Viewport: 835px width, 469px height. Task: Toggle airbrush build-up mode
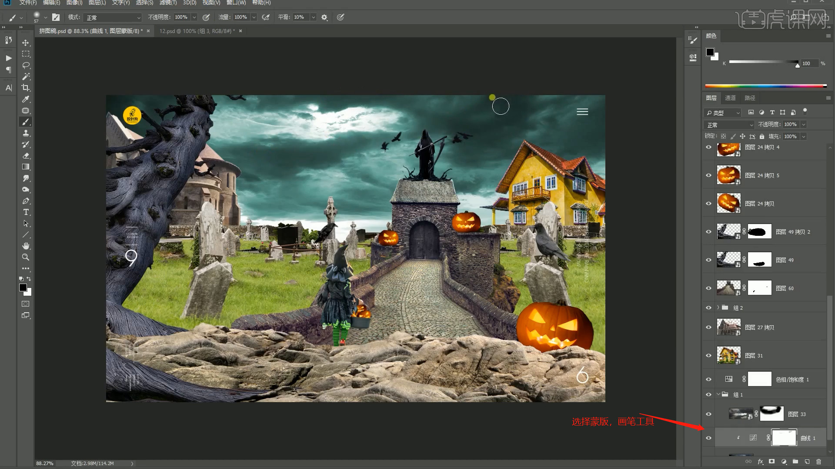tap(266, 17)
